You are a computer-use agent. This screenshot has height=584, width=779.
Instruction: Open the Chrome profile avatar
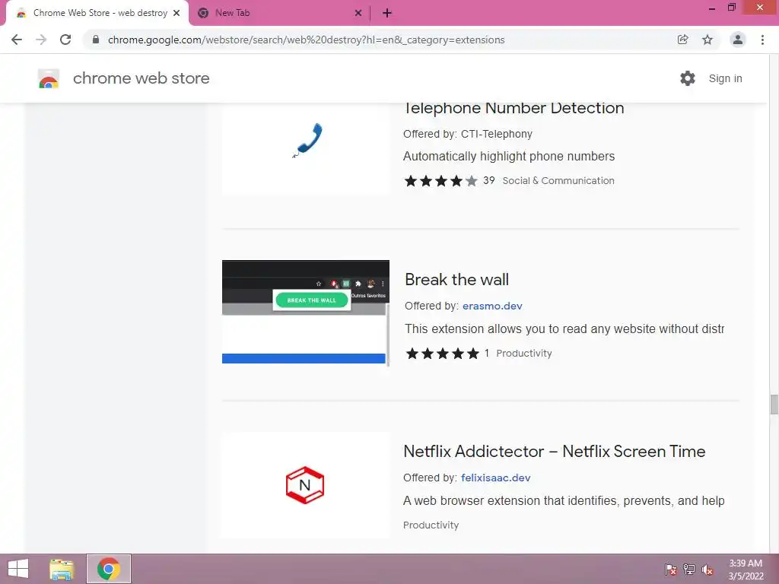(738, 40)
